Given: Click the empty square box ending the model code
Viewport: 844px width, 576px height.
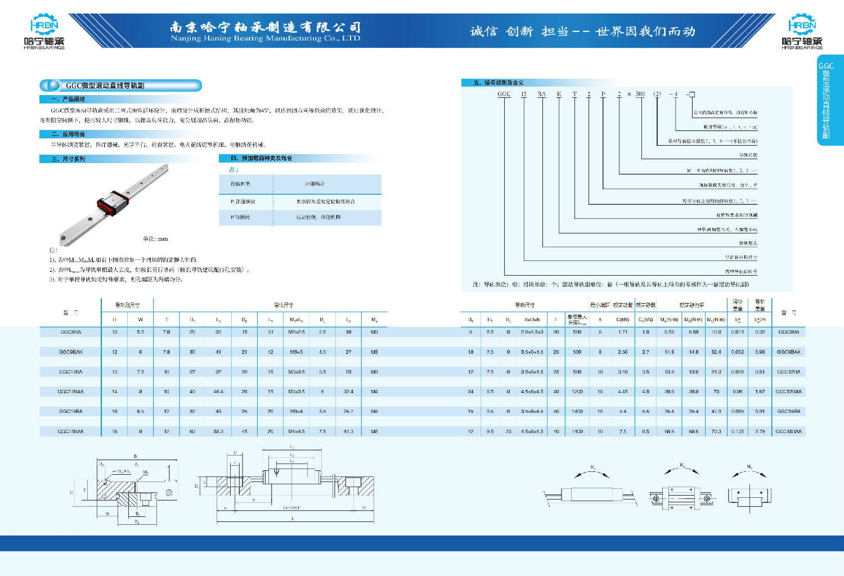Looking at the screenshot, I should 692,94.
